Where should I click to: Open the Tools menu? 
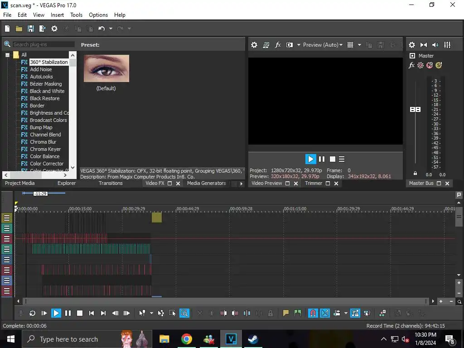[x=76, y=15]
